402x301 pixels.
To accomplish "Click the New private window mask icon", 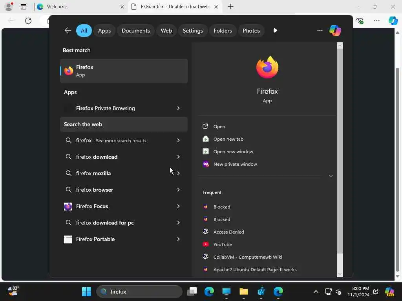I will click(x=206, y=164).
